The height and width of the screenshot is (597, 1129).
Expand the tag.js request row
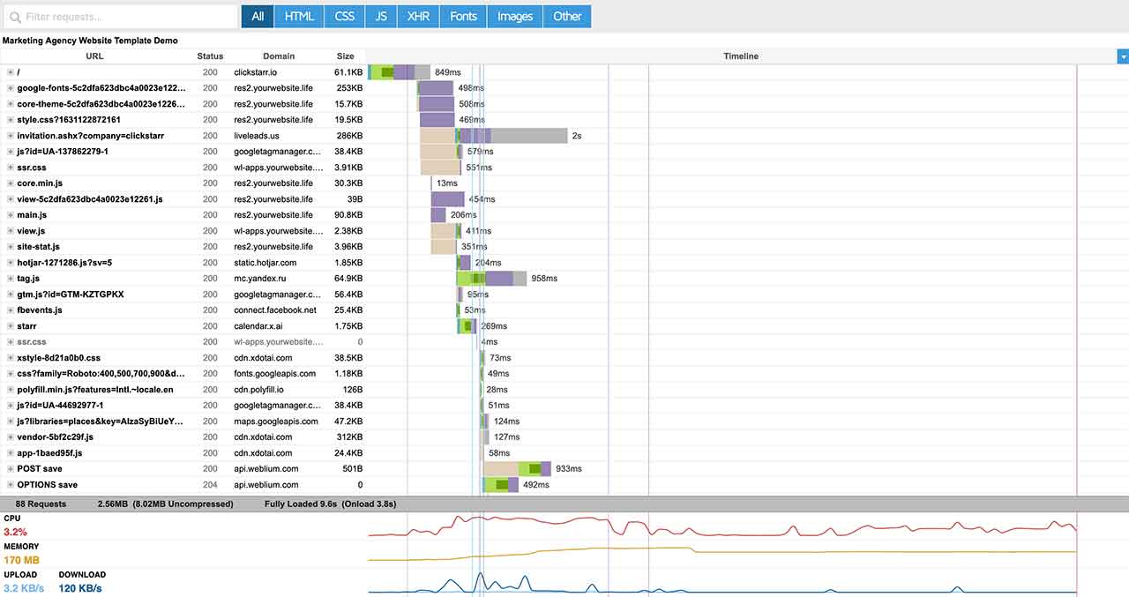(11, 279)
